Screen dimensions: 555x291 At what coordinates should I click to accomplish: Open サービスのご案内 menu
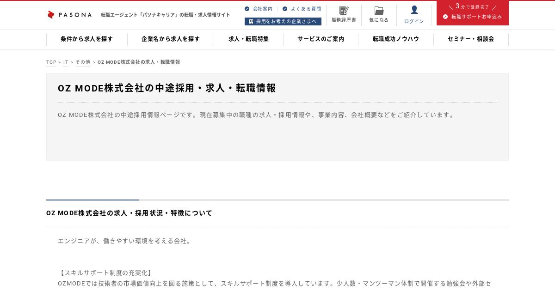click(x=321, y=39)
